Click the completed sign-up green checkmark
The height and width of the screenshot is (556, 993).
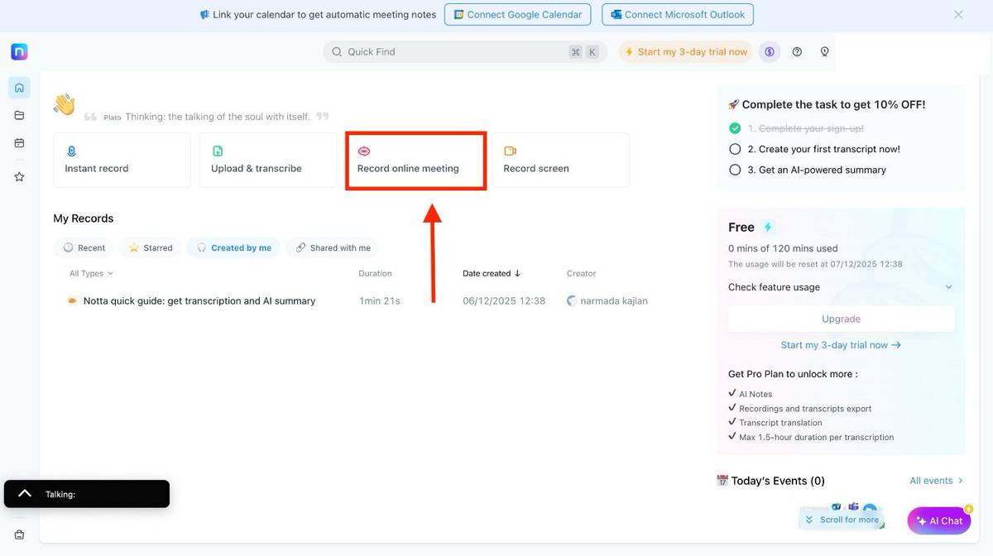735,128
